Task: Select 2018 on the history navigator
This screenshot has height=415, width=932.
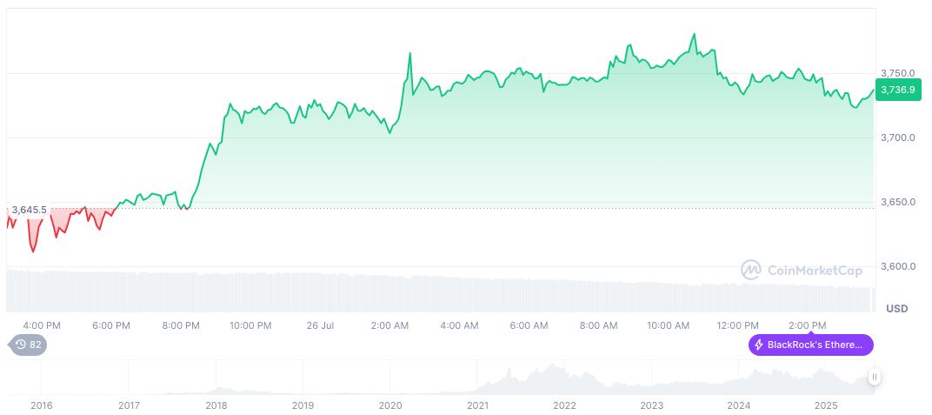Action: [216, 405]
